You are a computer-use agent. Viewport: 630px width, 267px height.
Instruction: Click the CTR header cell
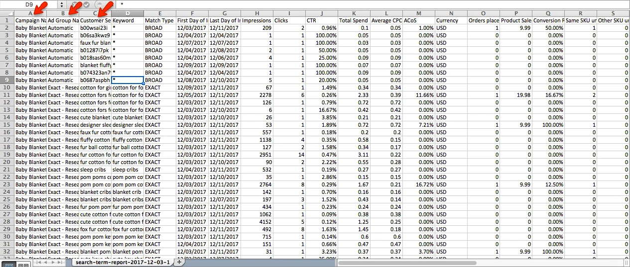coord(322,20)
